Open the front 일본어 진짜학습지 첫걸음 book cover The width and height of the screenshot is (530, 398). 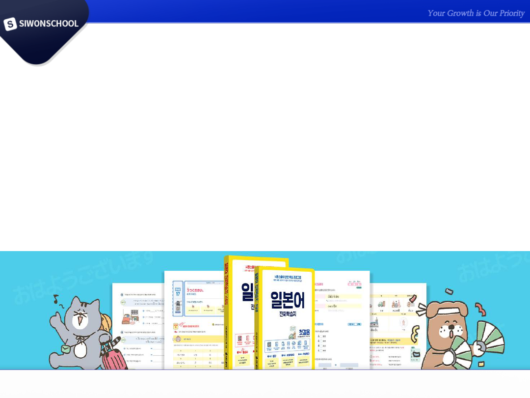[285, 318]
